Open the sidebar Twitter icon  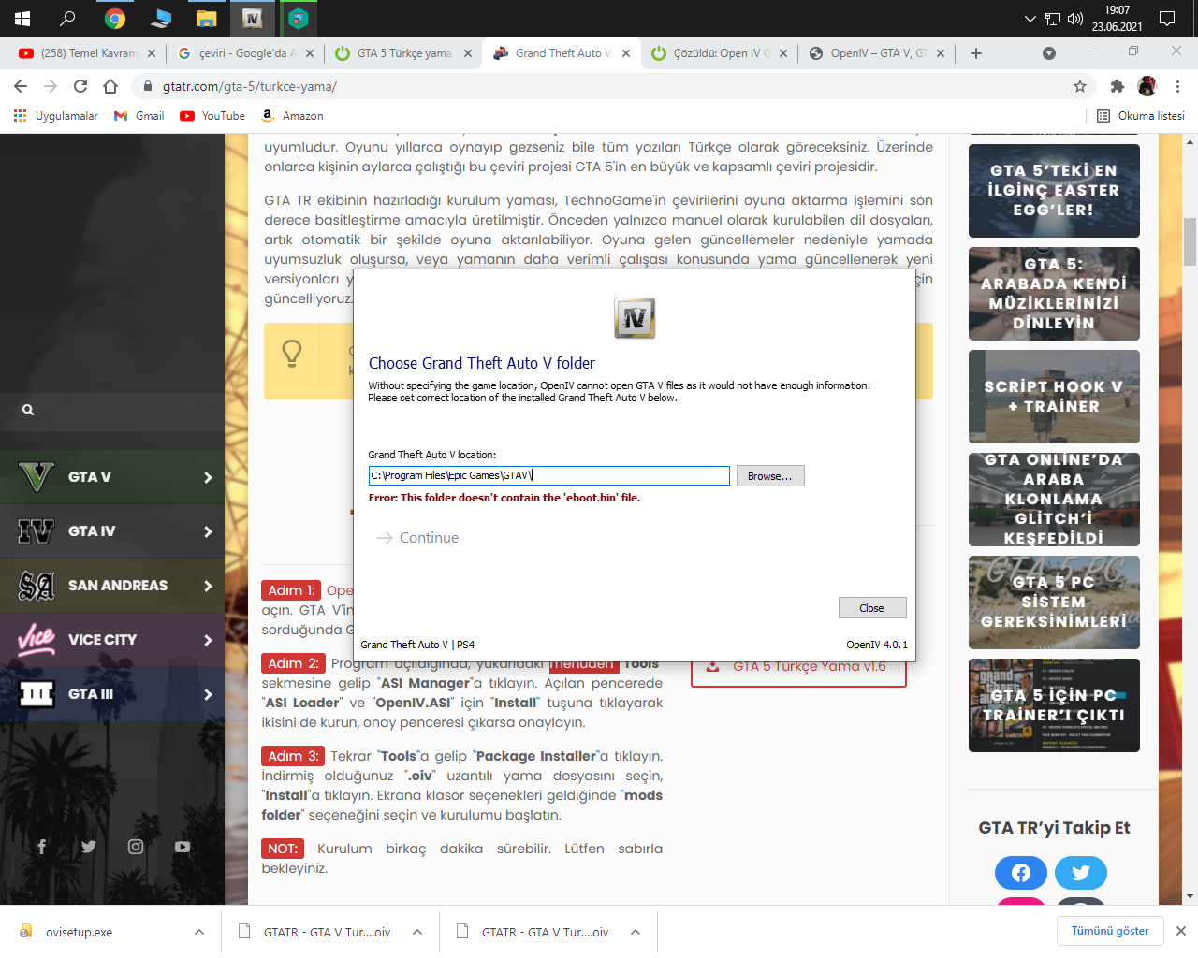pyautogui.click(x=89, y=847)
